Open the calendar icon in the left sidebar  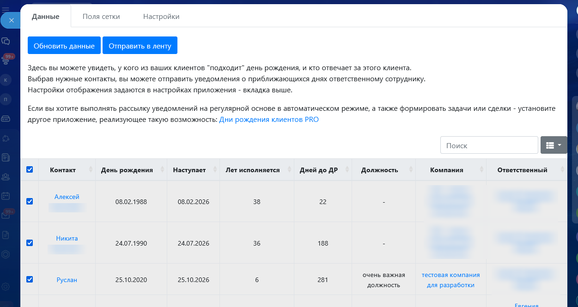click(6, 196)
